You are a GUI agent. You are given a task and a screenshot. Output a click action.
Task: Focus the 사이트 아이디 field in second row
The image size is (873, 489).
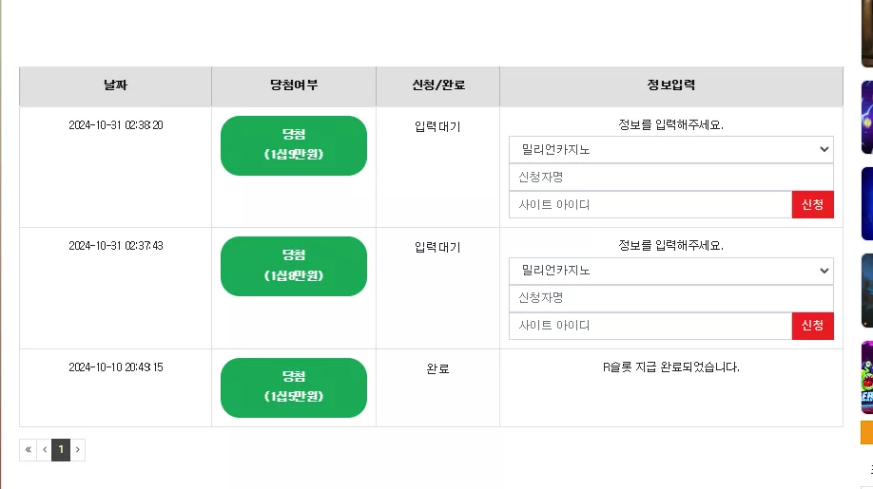click(650, 326)
